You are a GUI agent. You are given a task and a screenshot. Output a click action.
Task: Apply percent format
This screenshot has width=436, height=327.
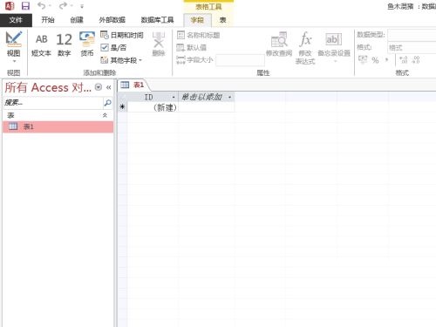[x=376, y=60]
